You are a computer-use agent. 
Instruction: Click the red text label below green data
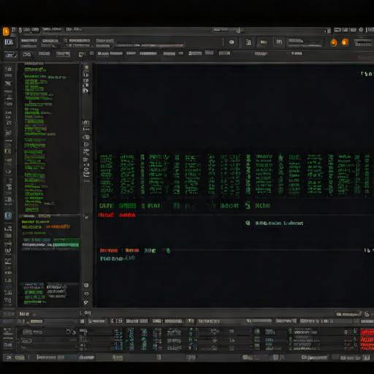pos(106,215)
